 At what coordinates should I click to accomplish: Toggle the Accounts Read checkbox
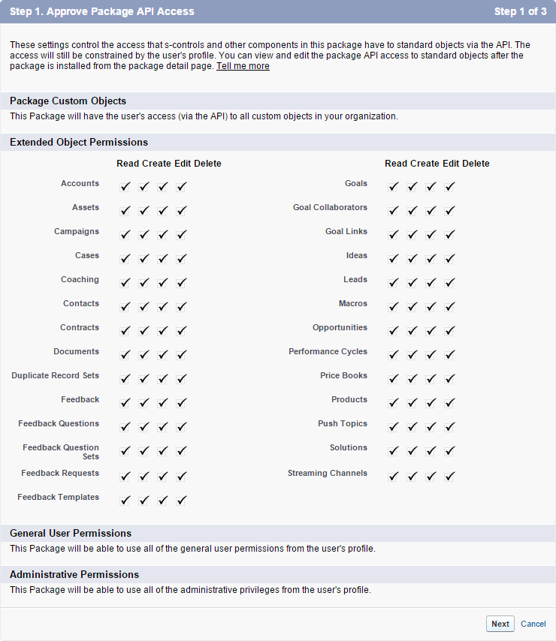125,187
